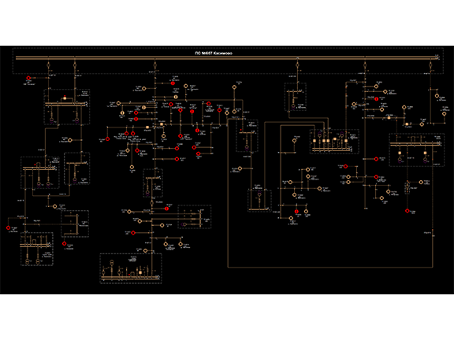Click the diamond switch on the leftmost busbar feeder

(x=49, y=65)
